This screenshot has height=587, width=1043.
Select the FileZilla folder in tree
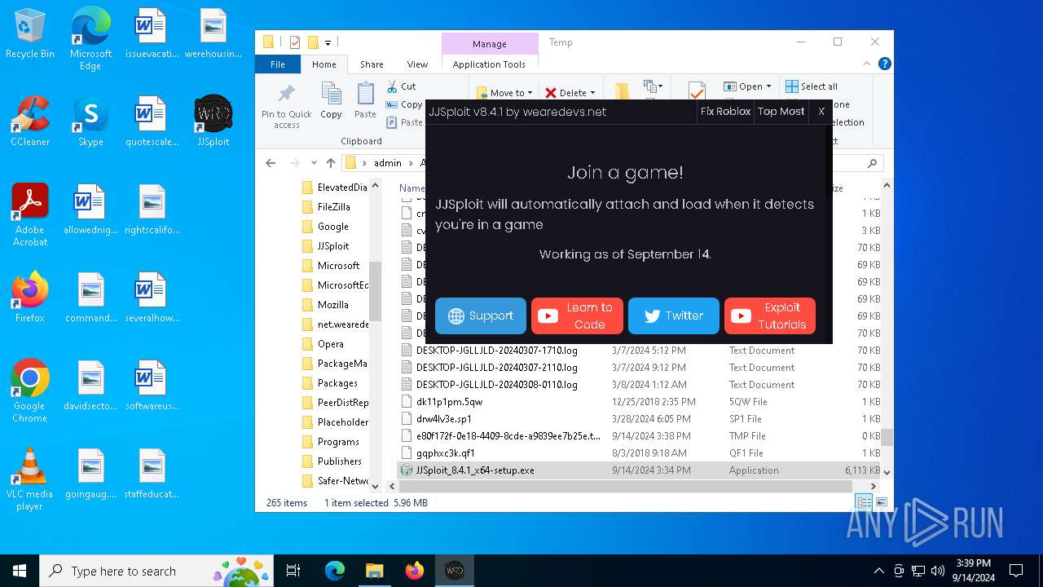click(333, 207)
